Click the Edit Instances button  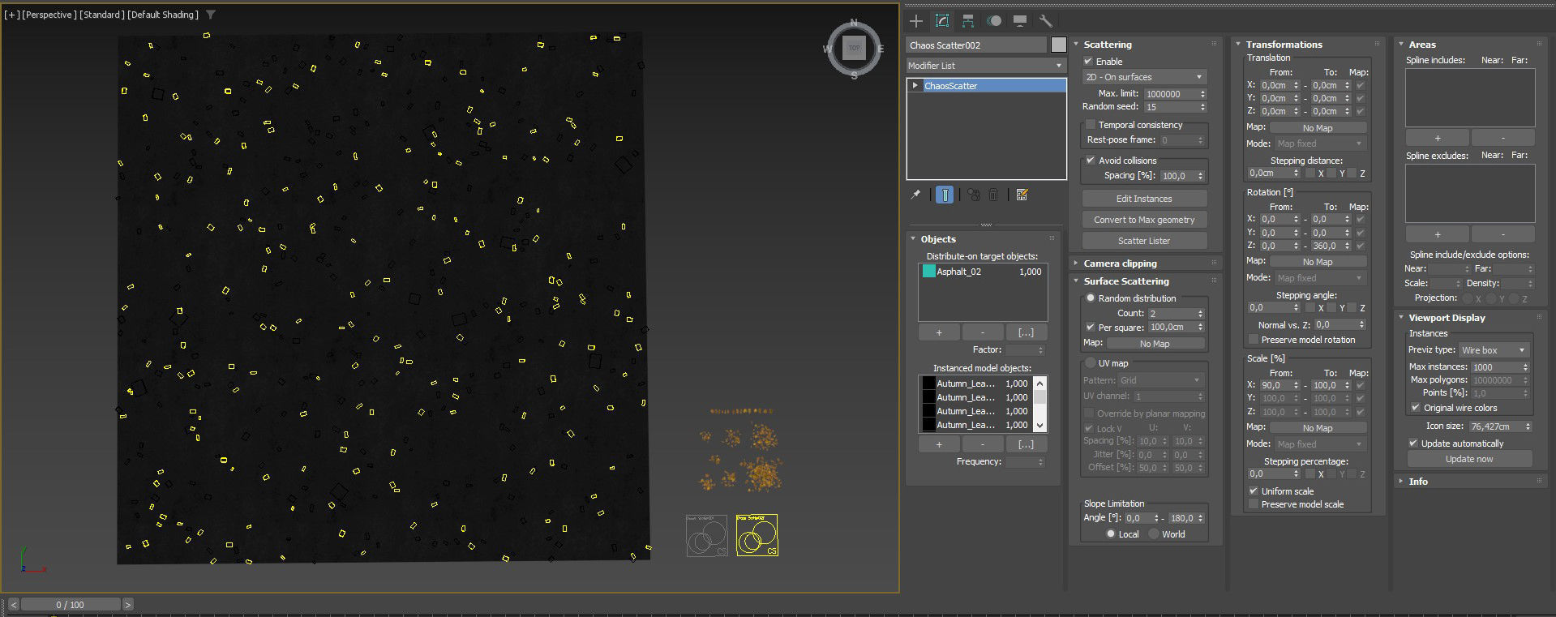pyautogui.click(x=1144, y=199)
